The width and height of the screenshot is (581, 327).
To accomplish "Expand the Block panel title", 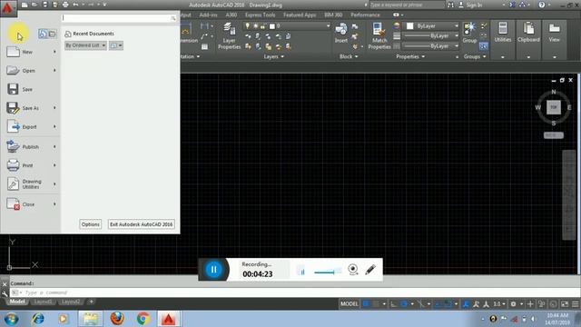I will coord(349,56).
